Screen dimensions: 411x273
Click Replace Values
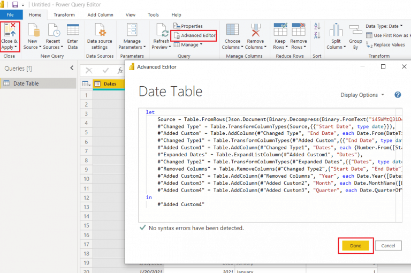click(385, 45)
